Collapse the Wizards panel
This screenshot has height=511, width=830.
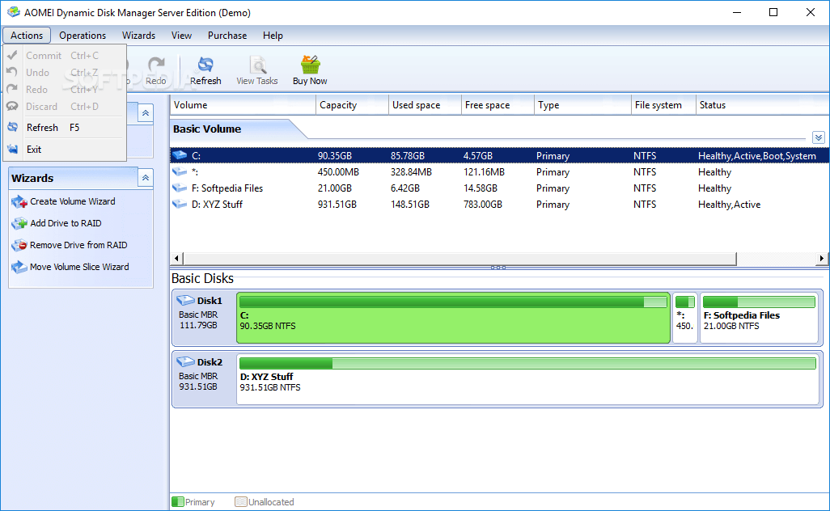tap(145, 178)
